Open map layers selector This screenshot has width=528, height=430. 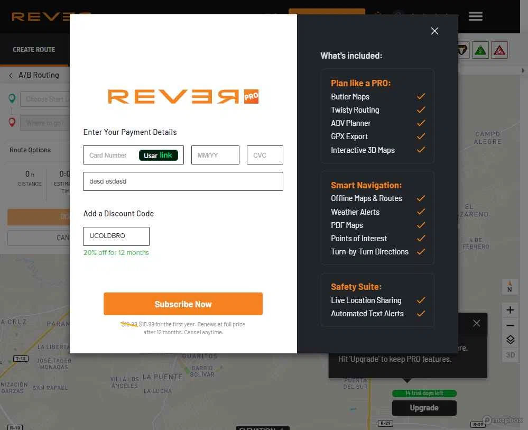tap(510, 340)
